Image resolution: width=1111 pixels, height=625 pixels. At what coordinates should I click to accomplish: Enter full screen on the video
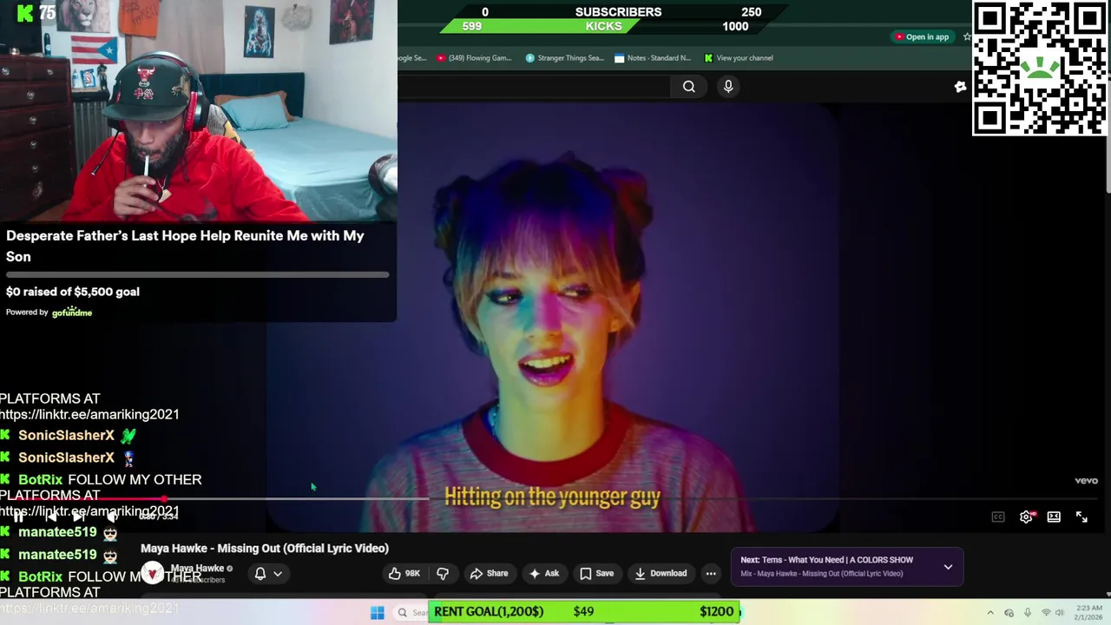[x=1081, y=516]
